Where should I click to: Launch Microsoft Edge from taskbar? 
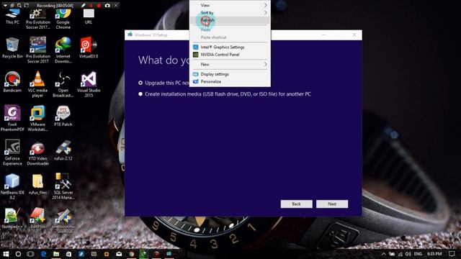point(43,254)
